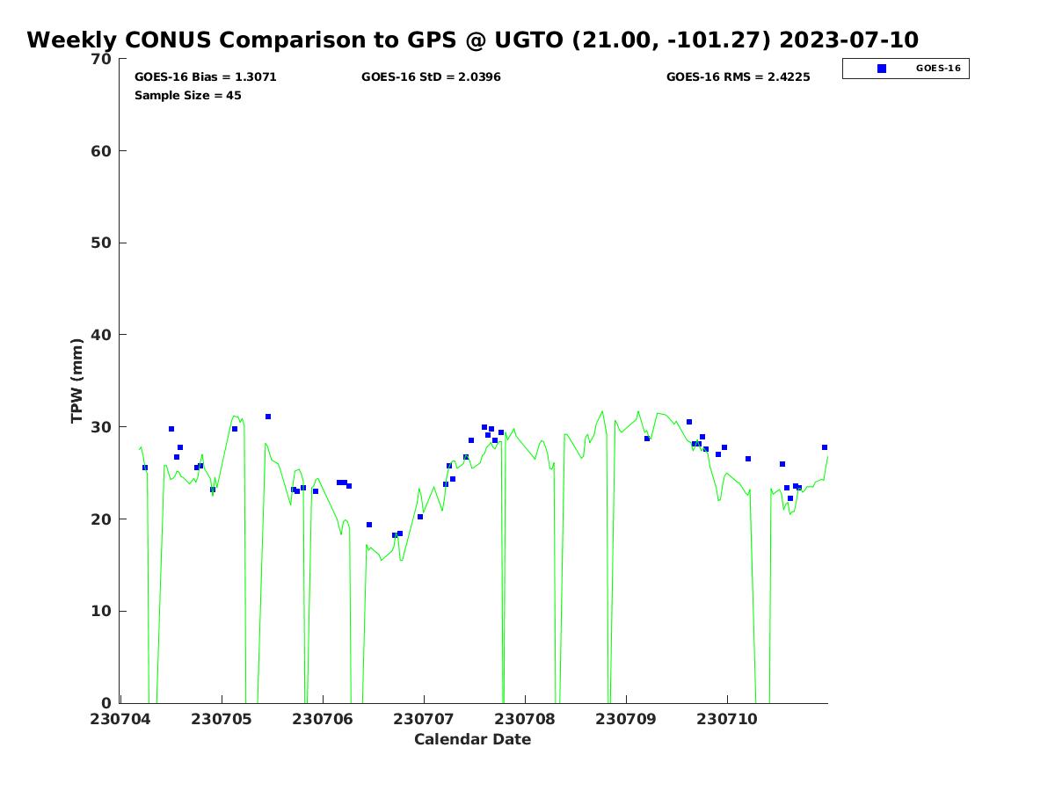Click the 230704 x-axis tick label
The image size is (1055, 791).
point(120,719)
